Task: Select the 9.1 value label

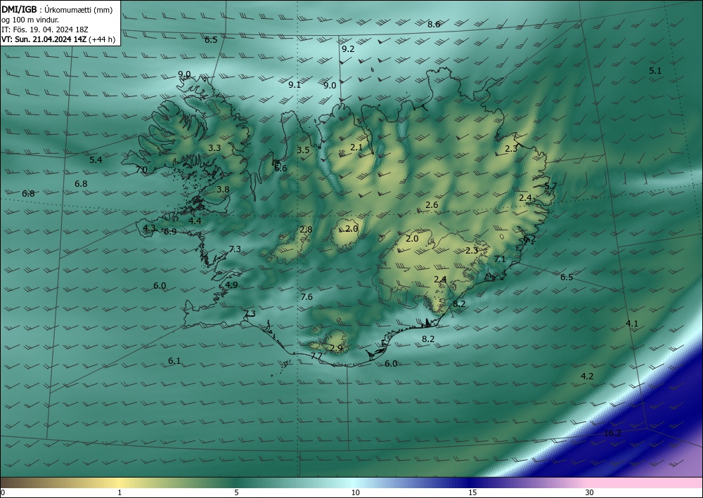Action: coord(294,85)
